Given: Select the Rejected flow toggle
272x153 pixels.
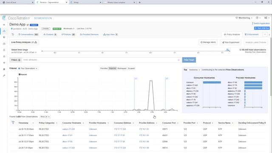Looking at the screenshot, I should click(x=113, y=68).
